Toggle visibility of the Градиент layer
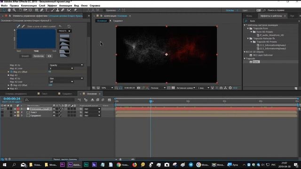Viewport: 301px width, 169px height. coord(2,115)
